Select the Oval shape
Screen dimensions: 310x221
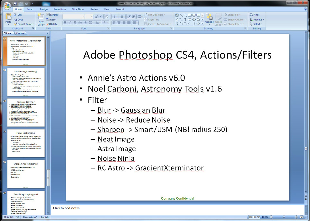point(194,15)
